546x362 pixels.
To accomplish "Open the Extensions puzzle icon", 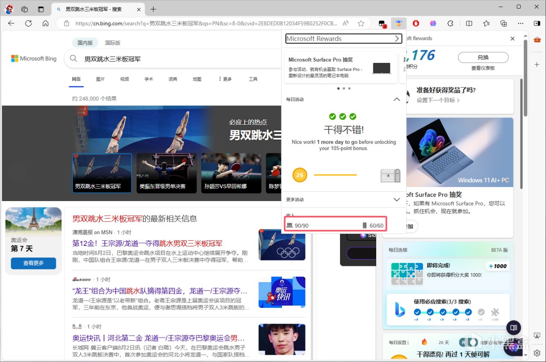I will [x=450, y=23].
